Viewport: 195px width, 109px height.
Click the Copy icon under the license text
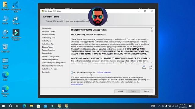point(144,67)
